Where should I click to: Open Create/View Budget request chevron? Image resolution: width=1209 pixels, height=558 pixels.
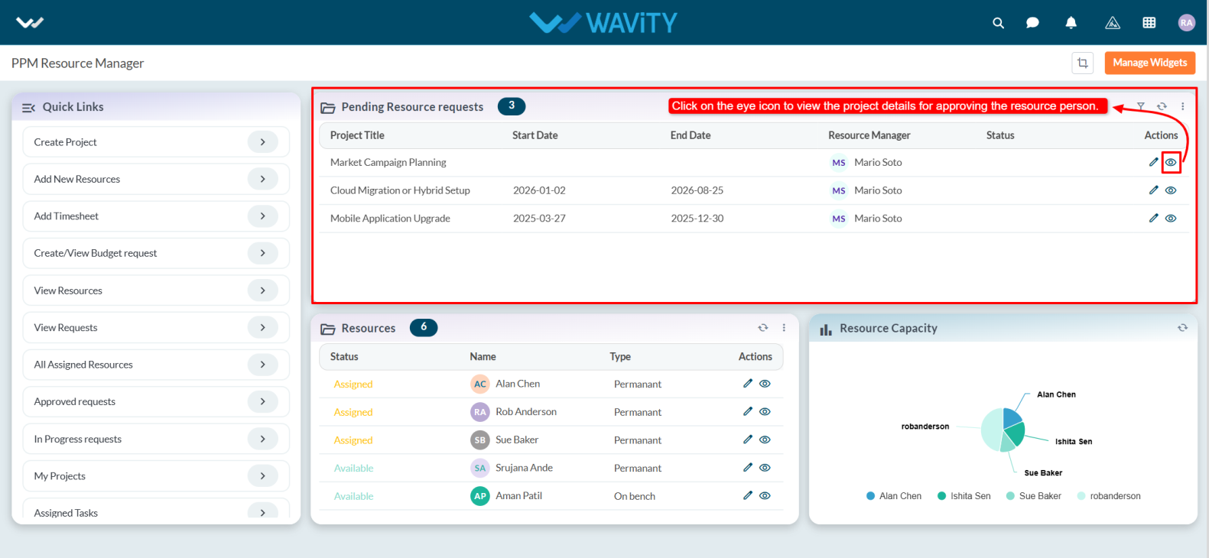click(263, 253)
